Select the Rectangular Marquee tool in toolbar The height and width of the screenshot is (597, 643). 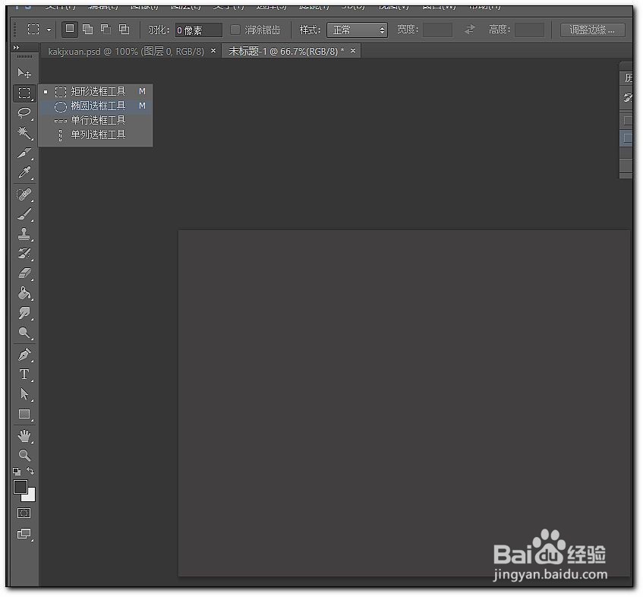click(x=24, y=93)
